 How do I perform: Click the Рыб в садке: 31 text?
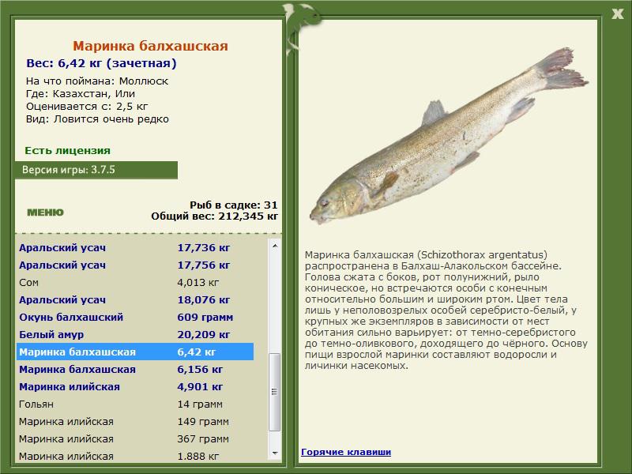tap(234, 205)
